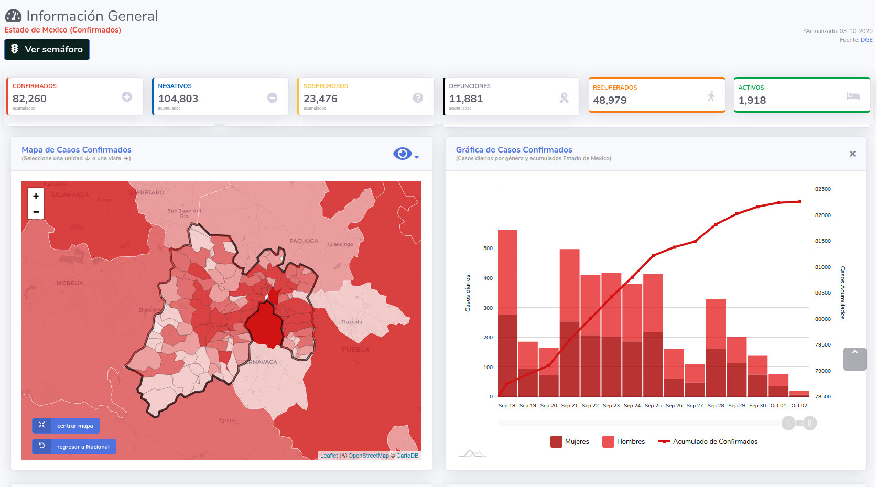Click the PACHUCA label on the map

[304, 241]
